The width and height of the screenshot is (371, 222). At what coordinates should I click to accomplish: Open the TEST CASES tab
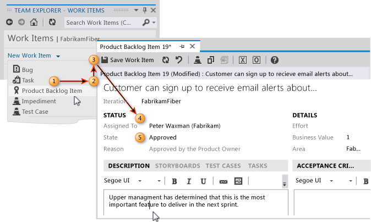[223, 166]
